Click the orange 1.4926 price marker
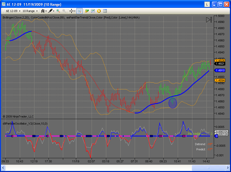Viewport: 231px width, 172px height. pyautogui.click(x=220, y=61)
